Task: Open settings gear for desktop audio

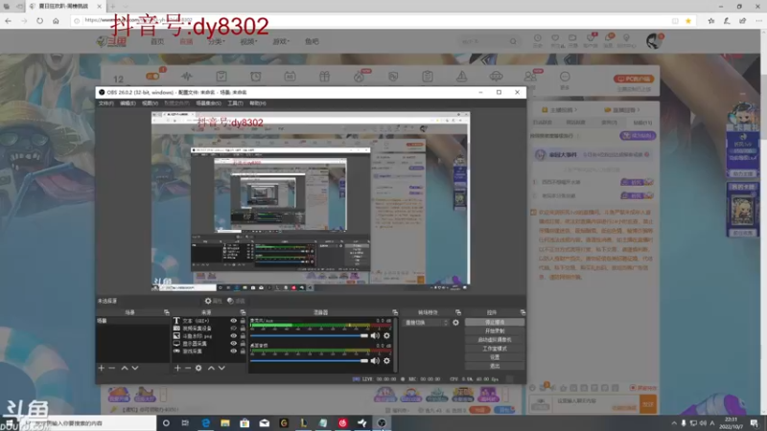Action: click(x=386, y=361)
